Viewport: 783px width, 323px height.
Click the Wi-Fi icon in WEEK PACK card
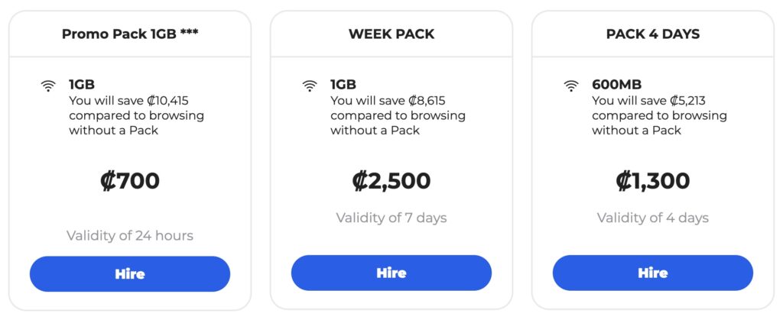tap(310, 86)
